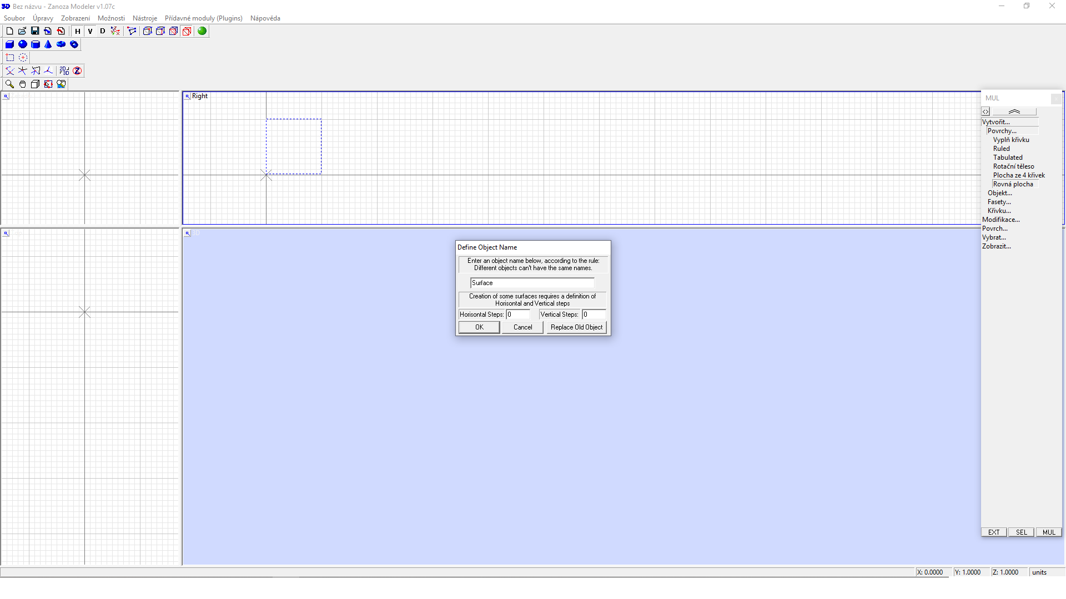
Task: Toggle the 2D/3D mode button
Action: point(64,71)
